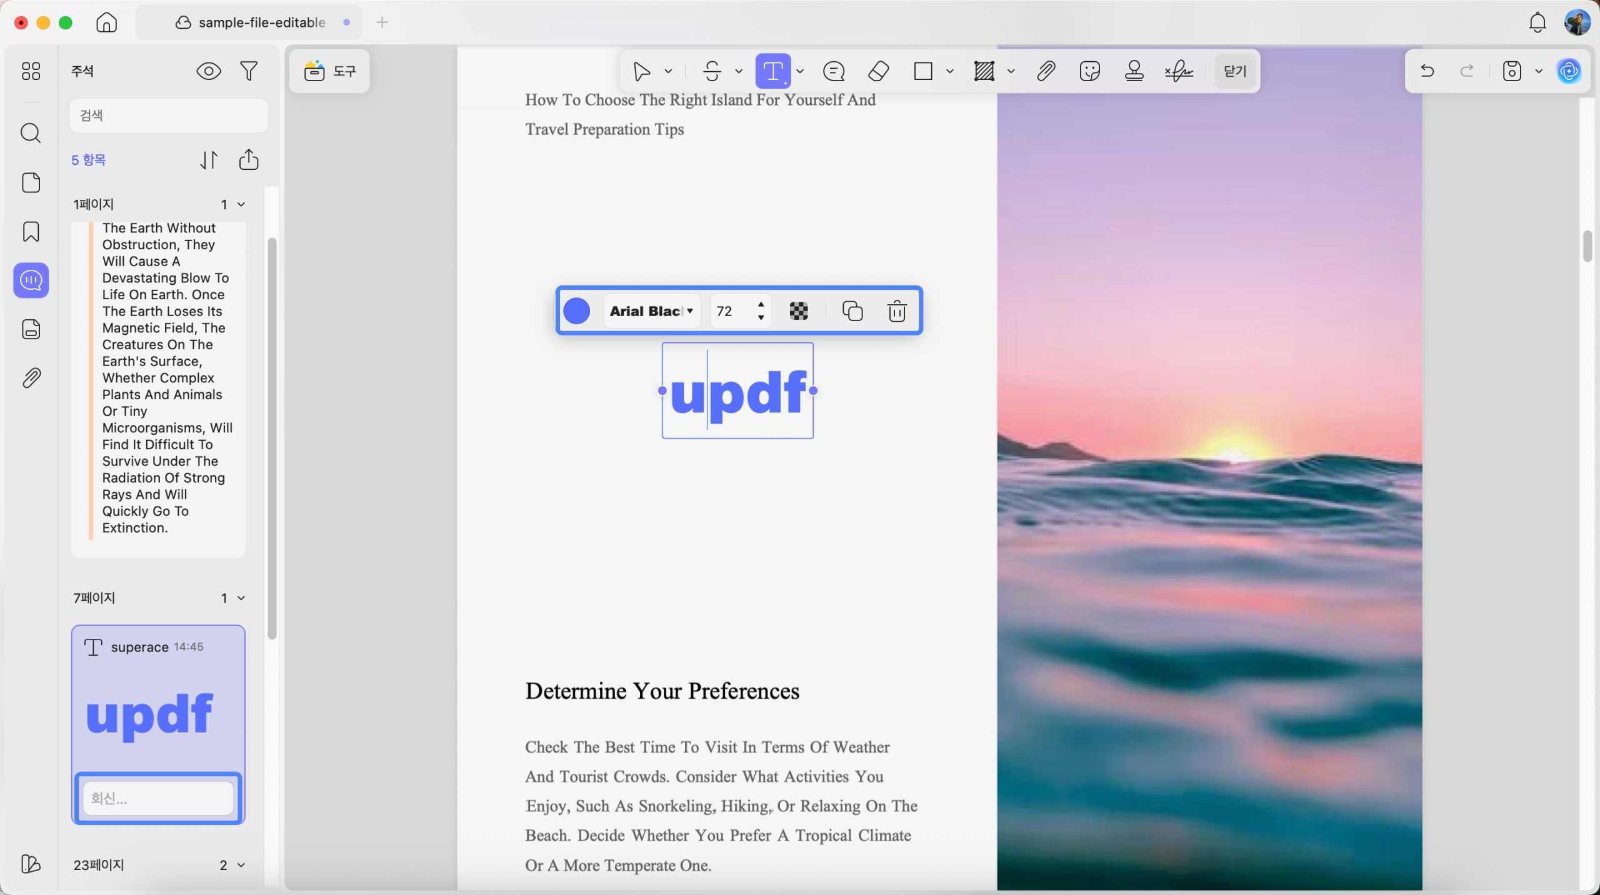Open the annotation filter funnel

click(249, 71)
